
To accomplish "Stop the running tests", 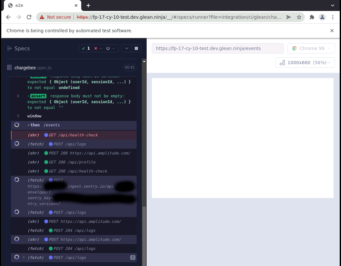I will pos(136,48).
